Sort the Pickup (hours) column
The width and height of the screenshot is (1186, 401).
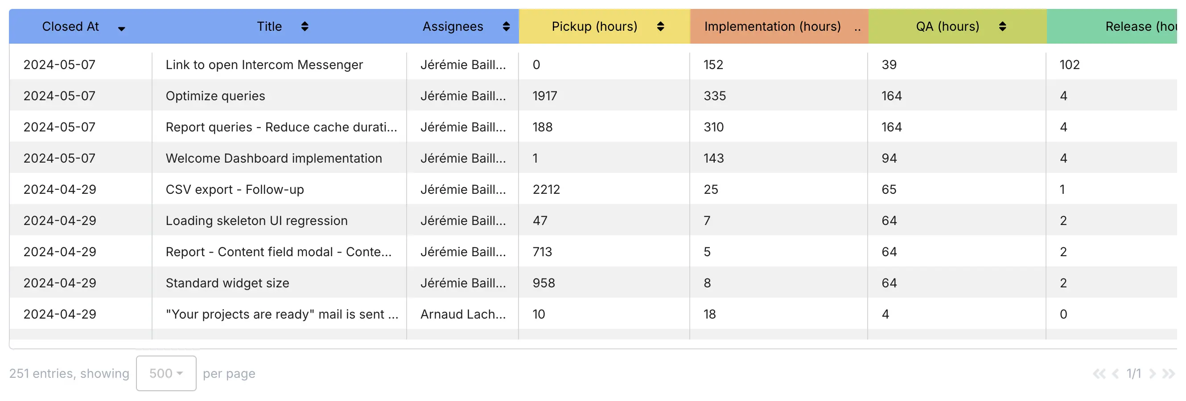[x=662, y=26]
